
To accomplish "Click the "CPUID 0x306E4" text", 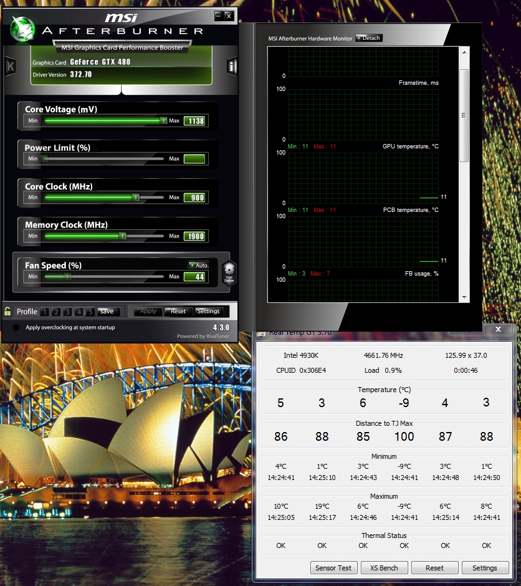I will pos(301,370).
